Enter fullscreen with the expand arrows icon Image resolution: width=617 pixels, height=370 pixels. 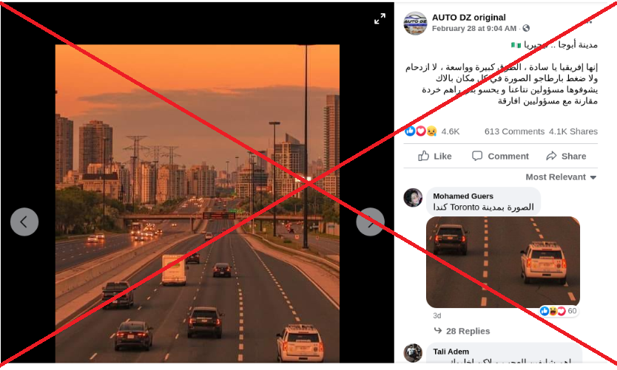click(380, 19)
